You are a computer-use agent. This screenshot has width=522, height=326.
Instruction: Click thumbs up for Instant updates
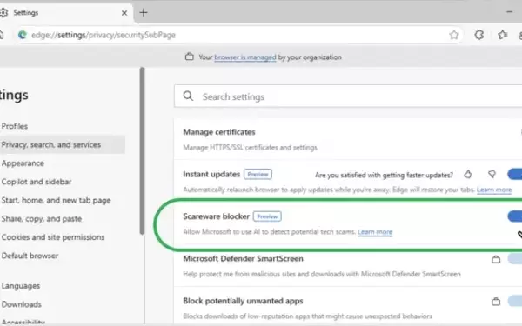click(468, 175)
